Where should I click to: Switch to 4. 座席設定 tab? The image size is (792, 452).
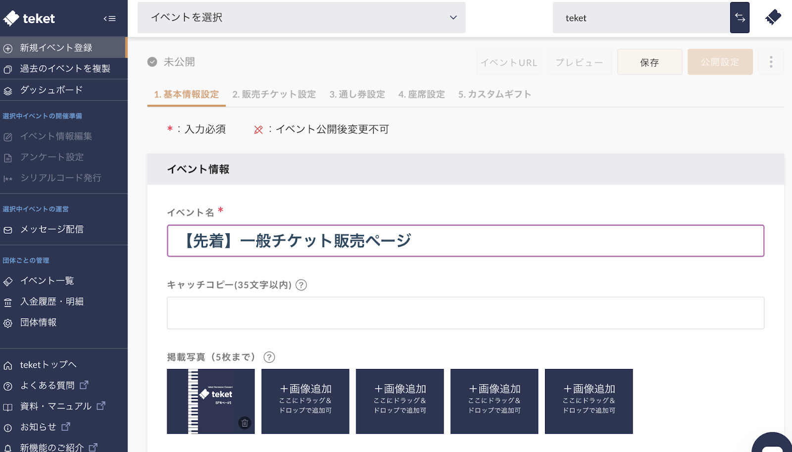click(x=422, y=94)
